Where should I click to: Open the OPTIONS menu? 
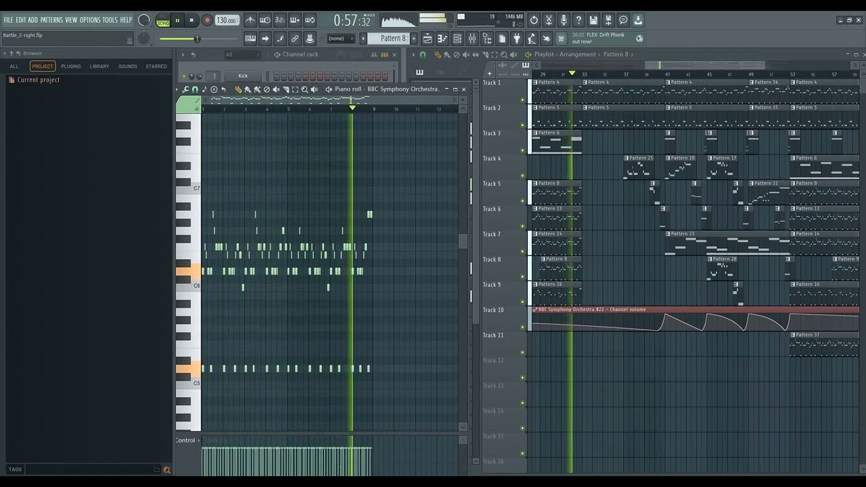coord(90,20)
